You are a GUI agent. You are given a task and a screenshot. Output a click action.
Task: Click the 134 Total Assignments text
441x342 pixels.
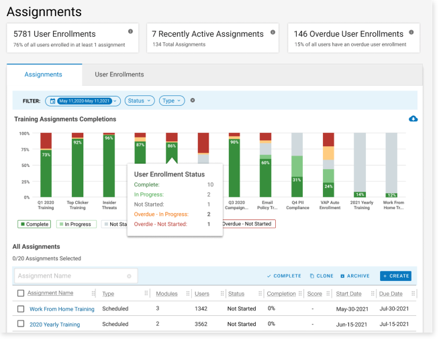point(179,44)
